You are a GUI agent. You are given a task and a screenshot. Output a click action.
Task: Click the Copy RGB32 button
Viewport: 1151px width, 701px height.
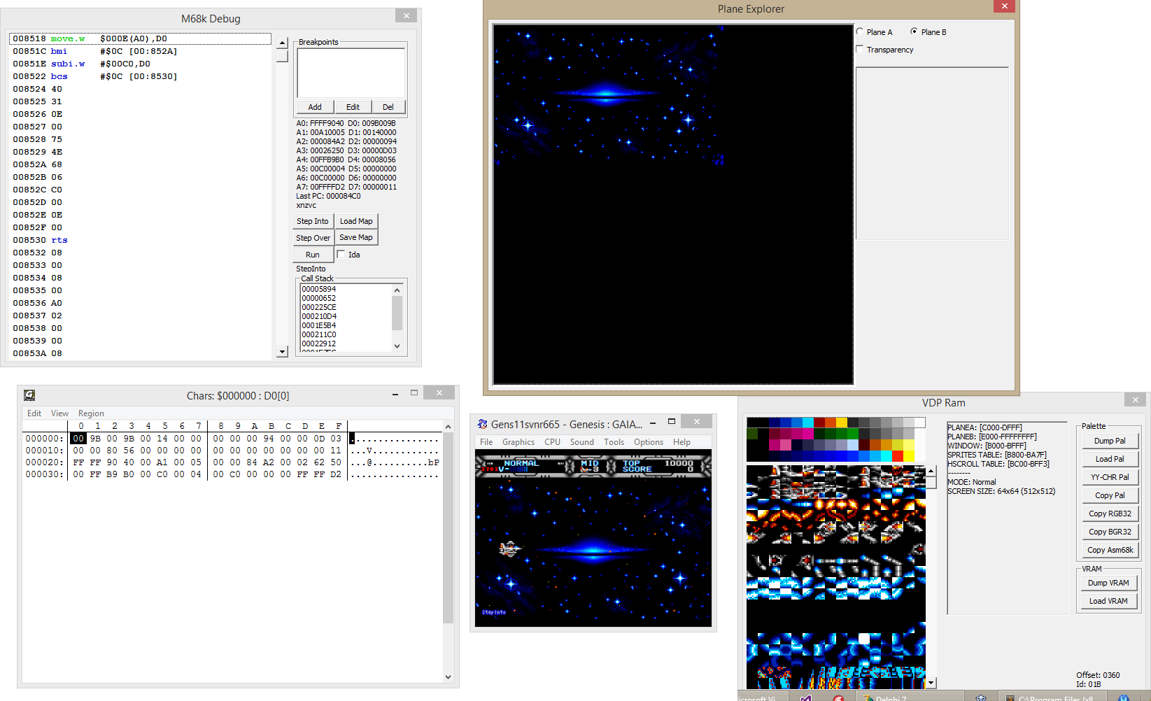tap(1110, 514)
